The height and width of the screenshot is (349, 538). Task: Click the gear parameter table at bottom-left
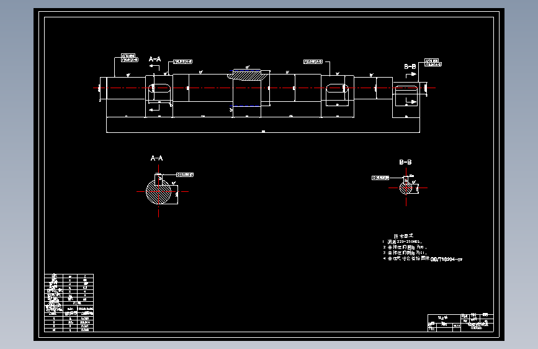[x=69, y=302]
